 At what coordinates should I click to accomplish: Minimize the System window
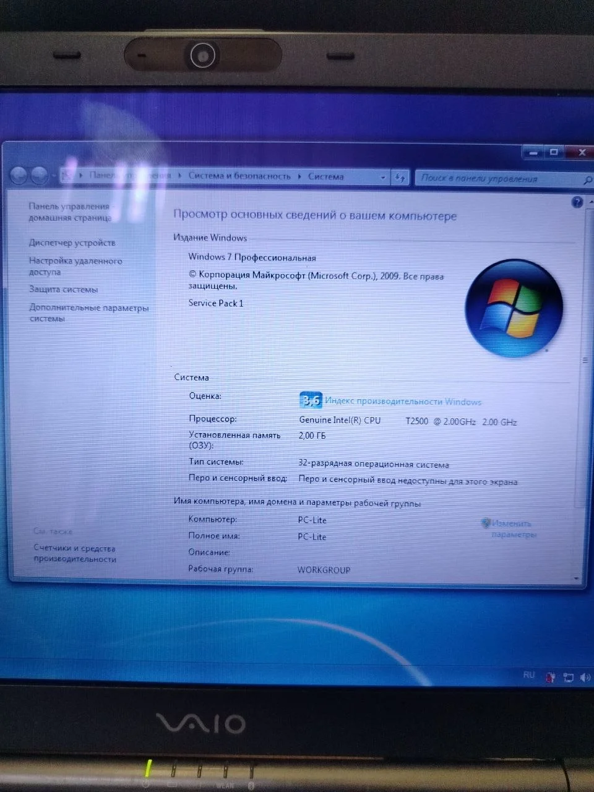pos(533,152)
